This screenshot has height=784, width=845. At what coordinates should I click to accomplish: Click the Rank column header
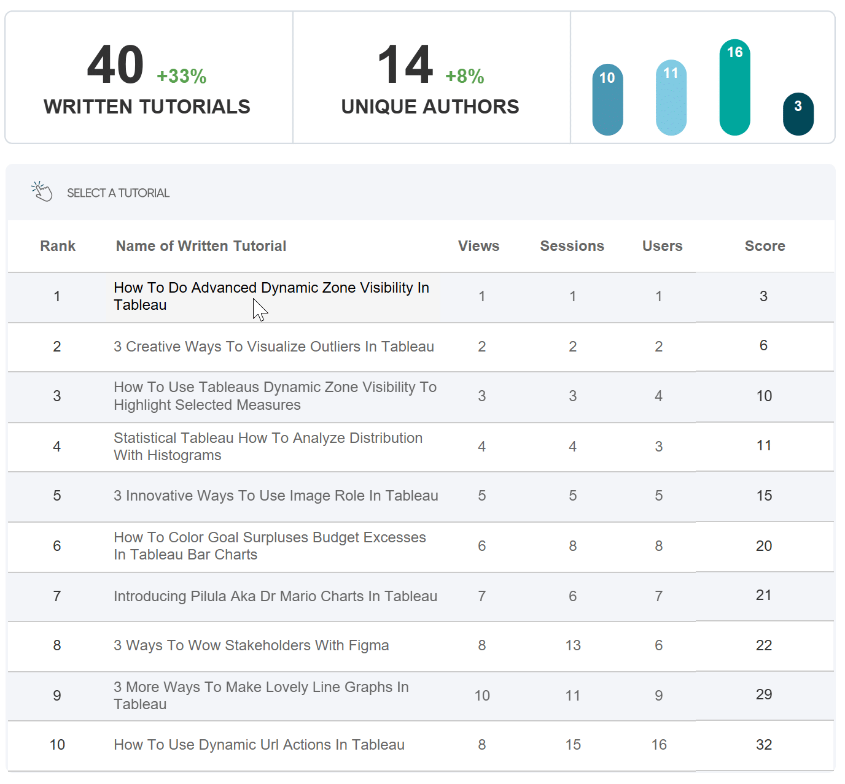(x=58, y=246)
